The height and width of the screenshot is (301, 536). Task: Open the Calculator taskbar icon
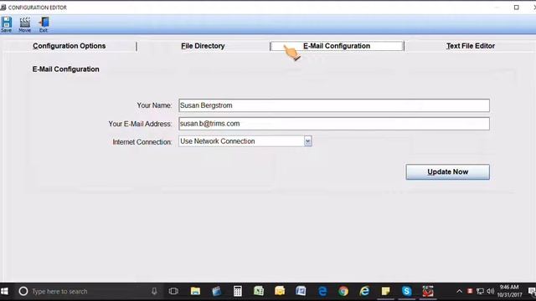coord(238,291)
